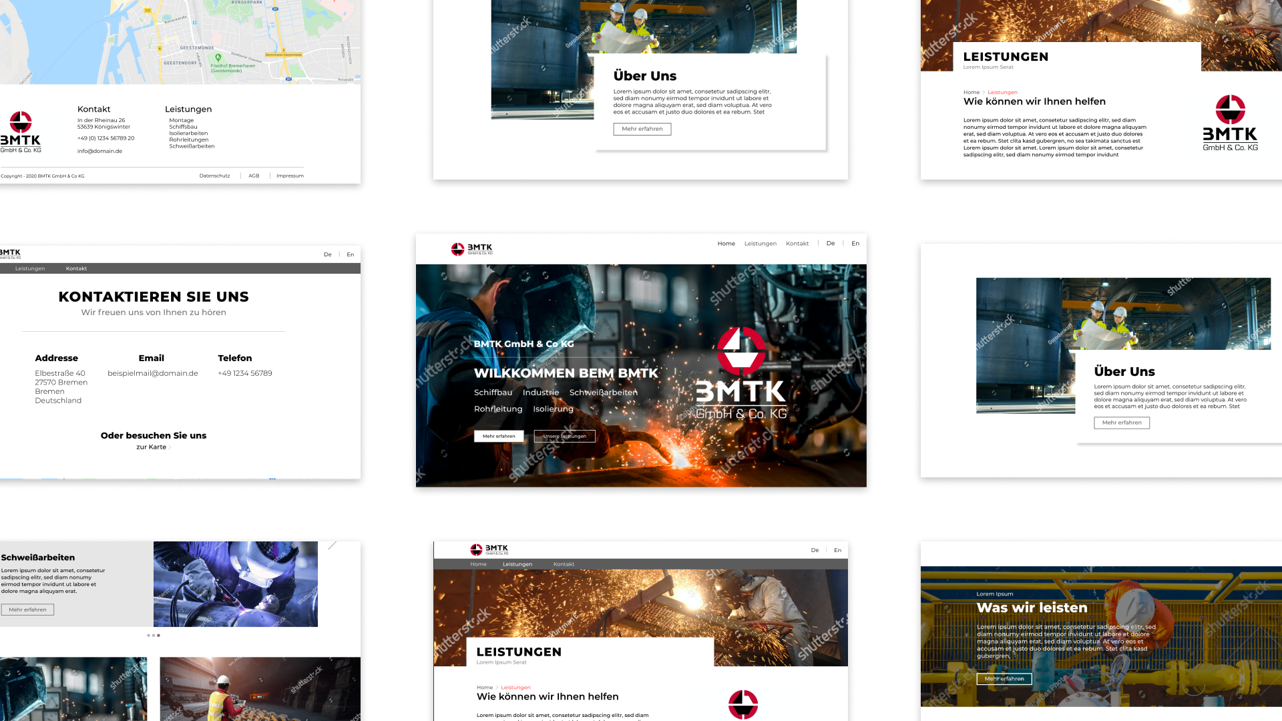Viewport: 1282px width, 721px height.
Task: Switch to De on the Kontaktieren Sie Uns page
Action: [x=327, y=254]
